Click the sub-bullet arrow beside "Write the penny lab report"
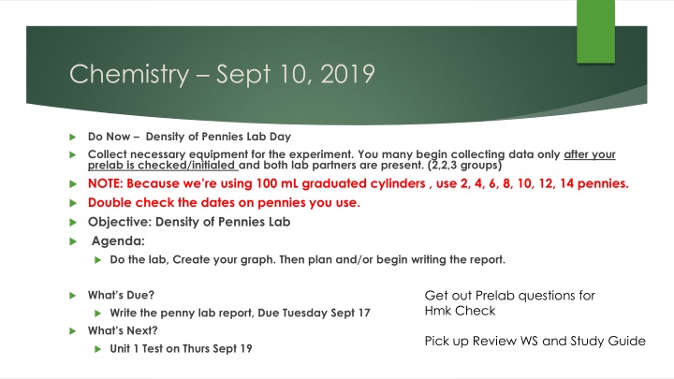Screen dimensions: 674x379 pos(100,313)
